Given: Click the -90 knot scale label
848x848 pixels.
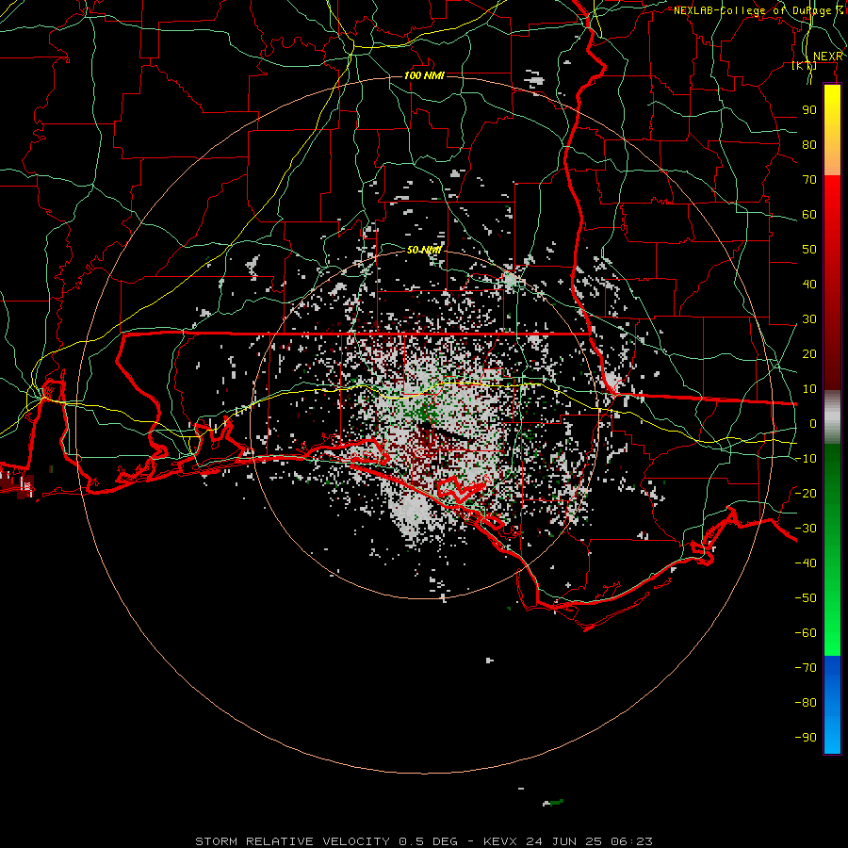Looking at the screenshot, I should point(806,738).
